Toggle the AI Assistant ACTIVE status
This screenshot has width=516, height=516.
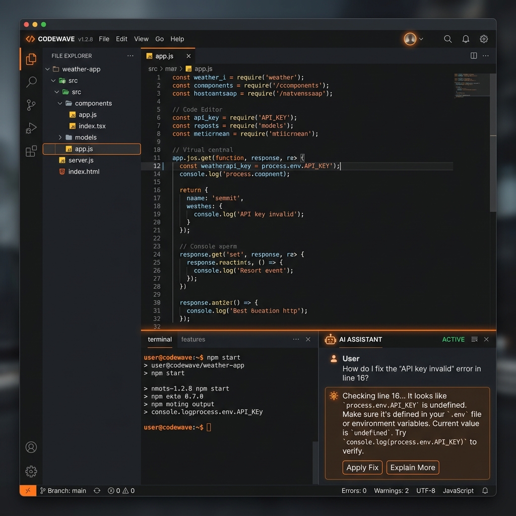[x=453, y=339]
